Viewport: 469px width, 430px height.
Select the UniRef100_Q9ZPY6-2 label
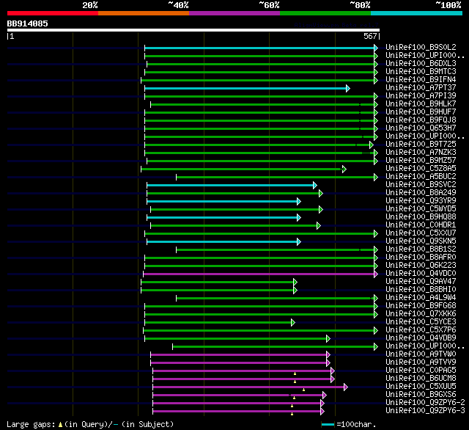tap(425, 403)
